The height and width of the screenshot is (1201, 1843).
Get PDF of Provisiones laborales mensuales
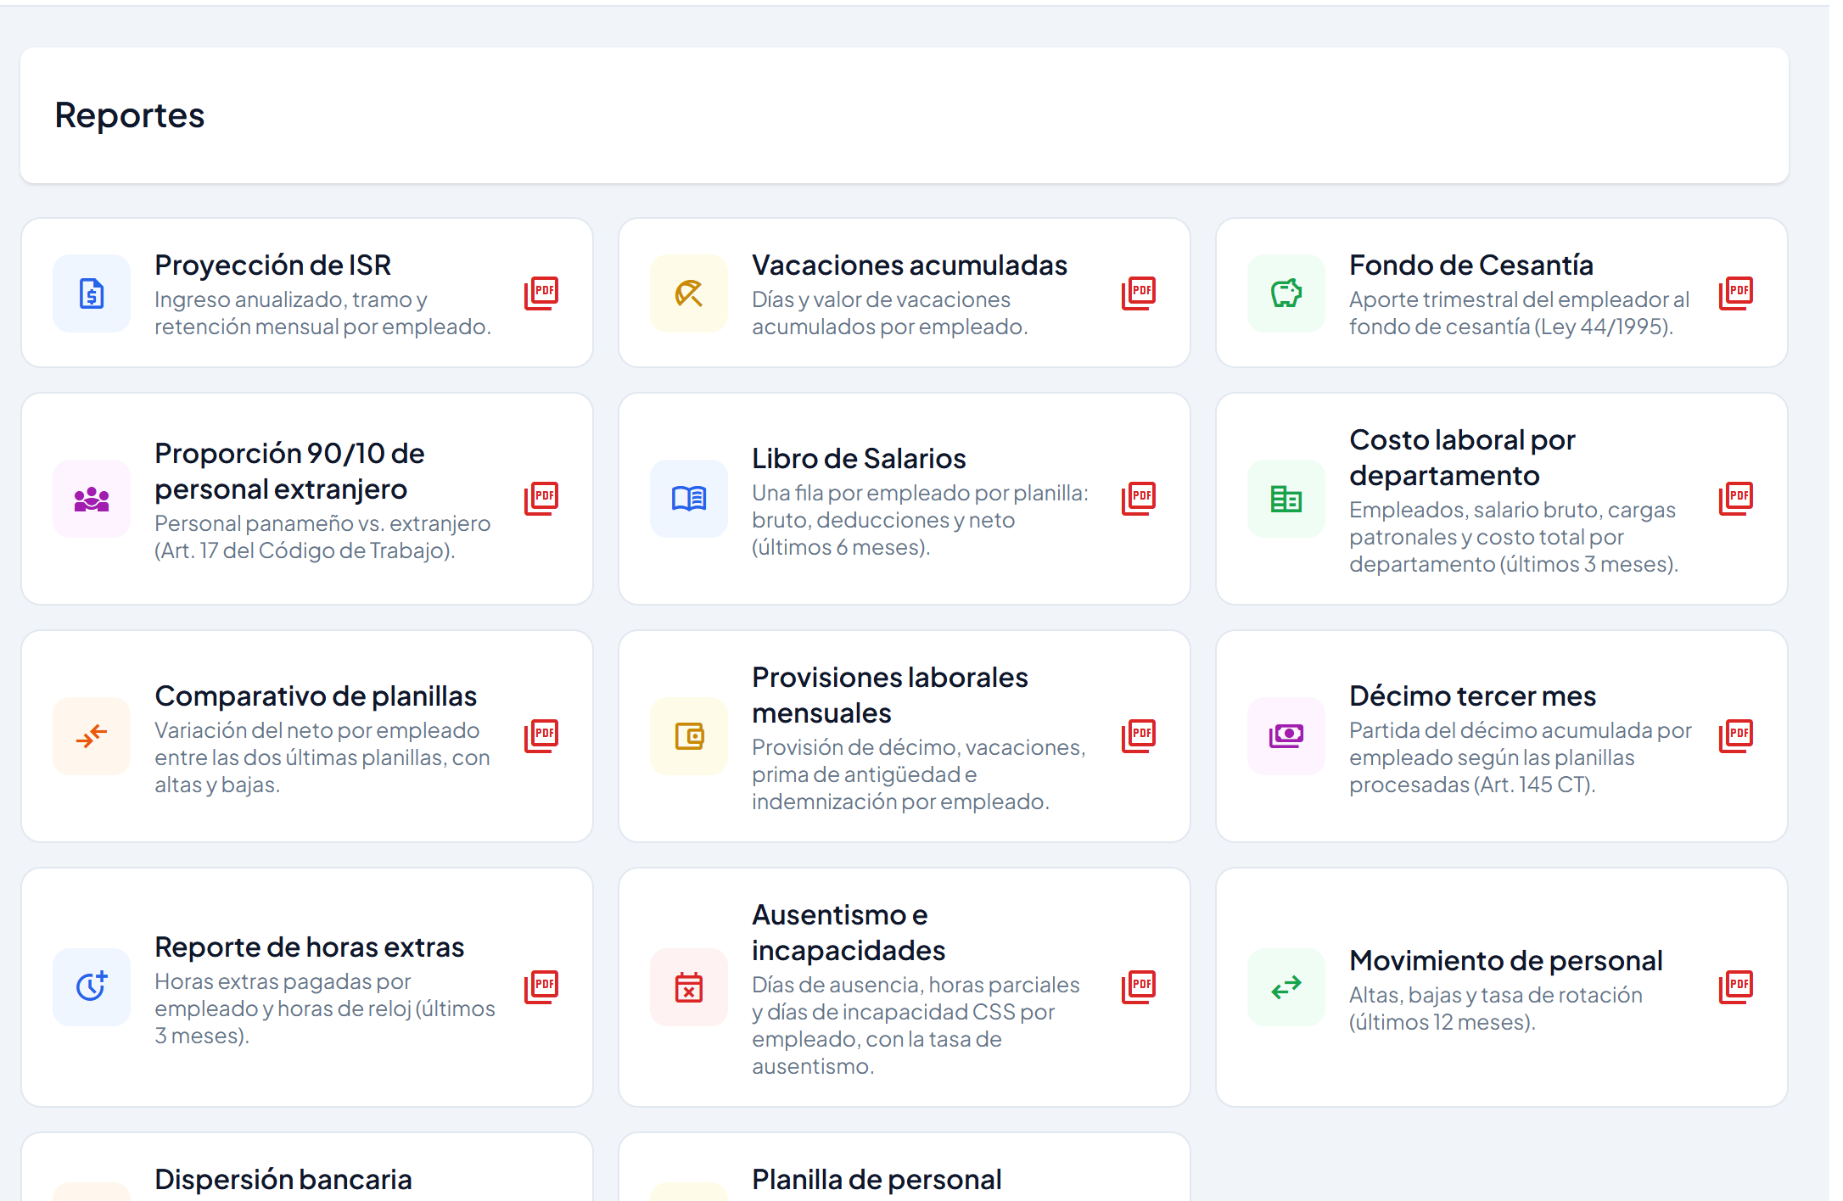pos(1139,735)
